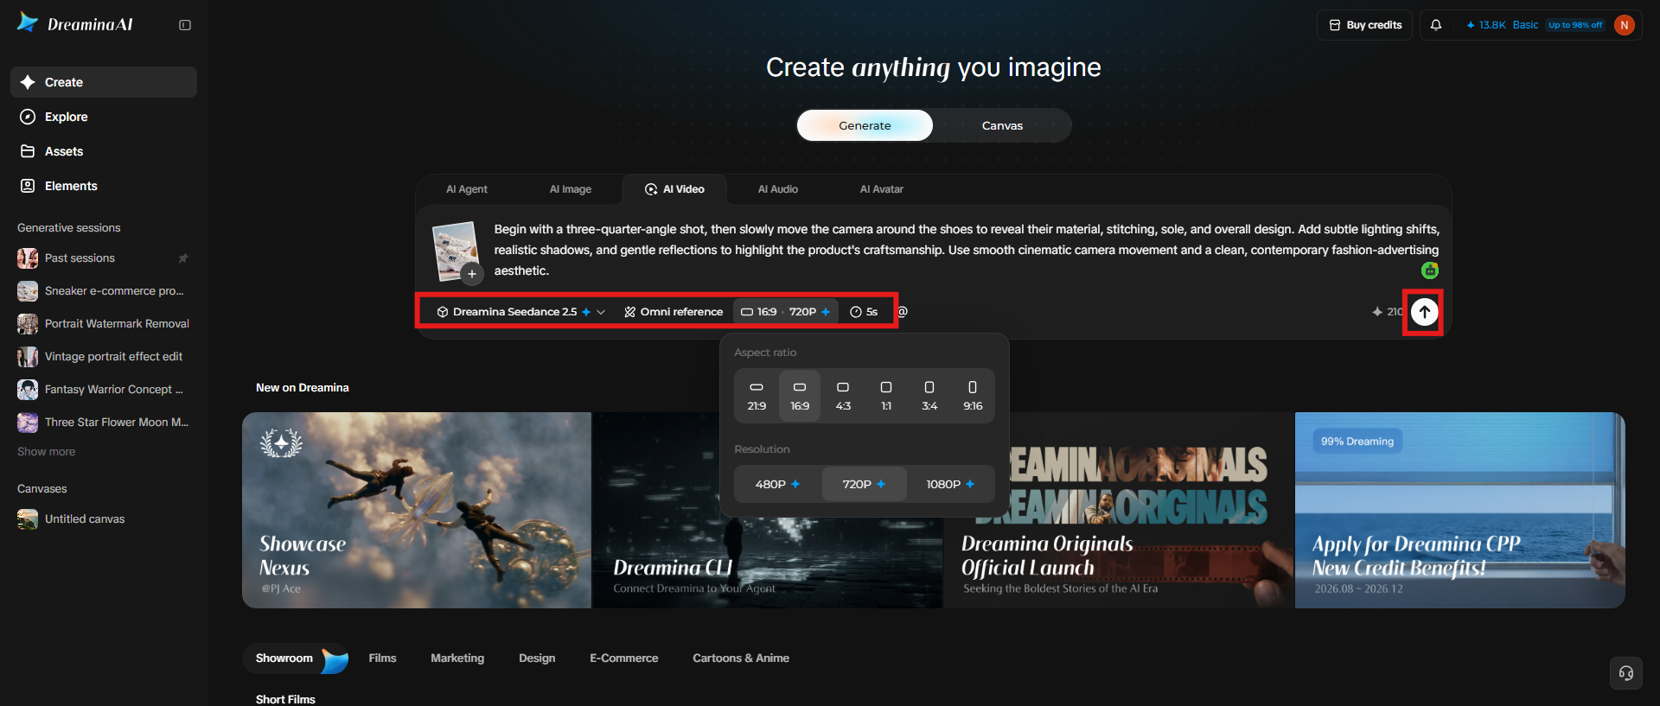Open the Dreamina Seedance 2.5 model dropdown
This screenshot has width=1660, height=706.
[520, 312]
